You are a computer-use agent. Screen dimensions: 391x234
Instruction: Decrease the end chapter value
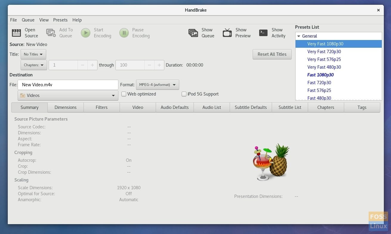point(149,65)
